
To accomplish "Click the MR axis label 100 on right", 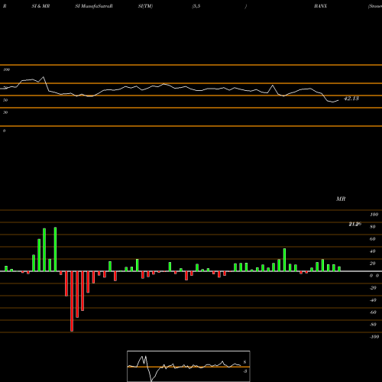I will pyautogui.click(x=374, y=215).
